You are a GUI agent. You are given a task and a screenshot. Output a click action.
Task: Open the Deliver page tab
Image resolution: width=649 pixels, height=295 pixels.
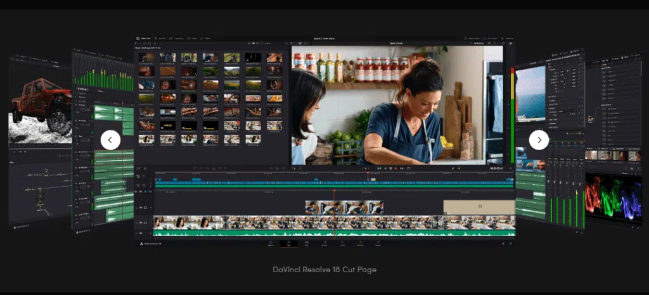(x=378, y=244)
